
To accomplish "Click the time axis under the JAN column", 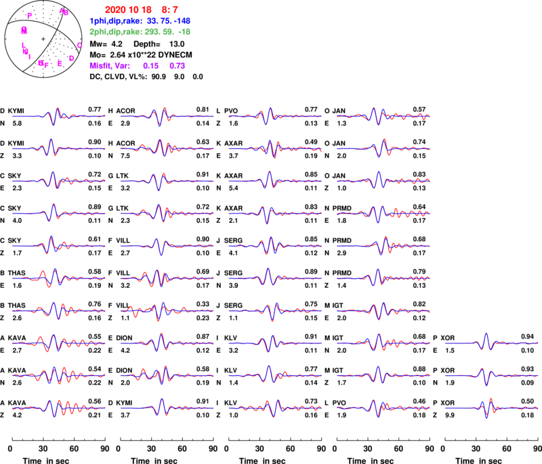I will [383, 439].
